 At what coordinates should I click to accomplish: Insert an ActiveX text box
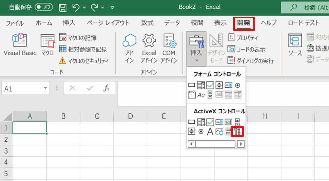pyautogui.click(x=228, y=122)
